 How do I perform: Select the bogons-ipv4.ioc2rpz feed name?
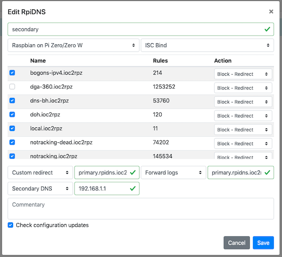click(56, 73)
